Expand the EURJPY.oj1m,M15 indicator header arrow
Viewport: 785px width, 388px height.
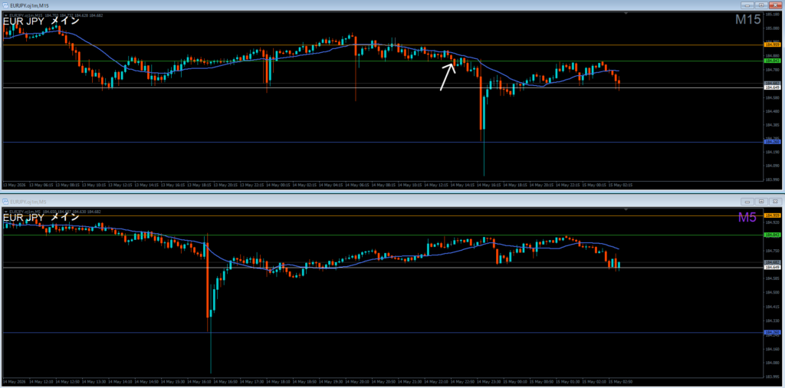5,15
